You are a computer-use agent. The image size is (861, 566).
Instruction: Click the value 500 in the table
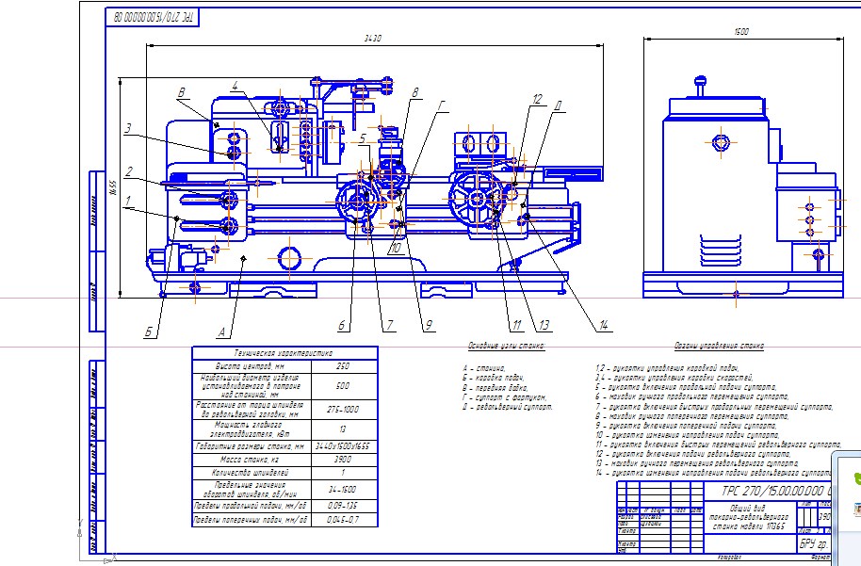(343, 386)
